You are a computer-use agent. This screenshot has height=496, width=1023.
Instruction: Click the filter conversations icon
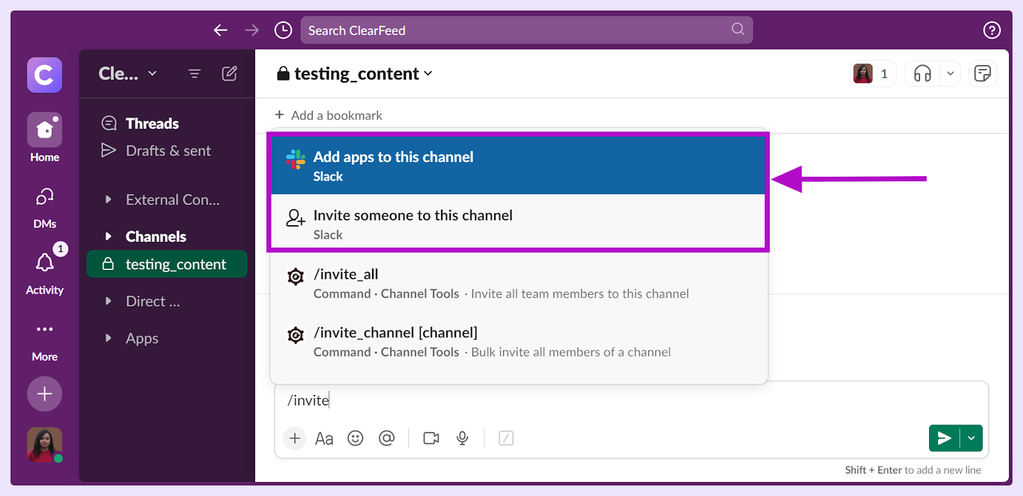click(x=194, y=74)
